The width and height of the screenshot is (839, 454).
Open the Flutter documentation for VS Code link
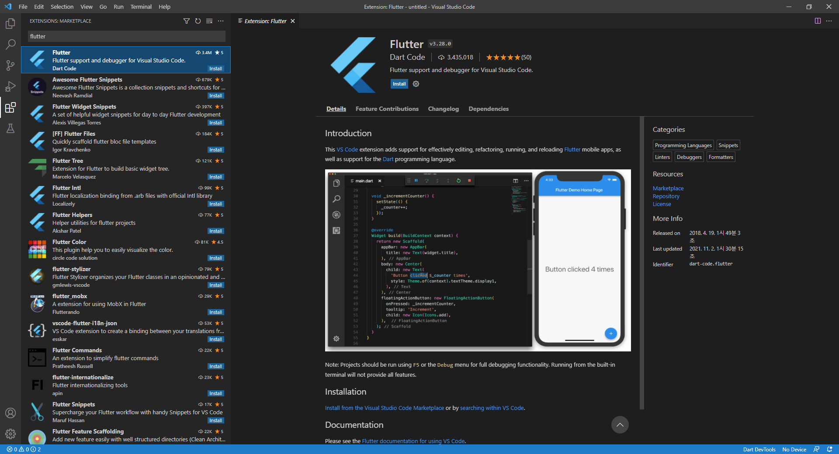413,441
